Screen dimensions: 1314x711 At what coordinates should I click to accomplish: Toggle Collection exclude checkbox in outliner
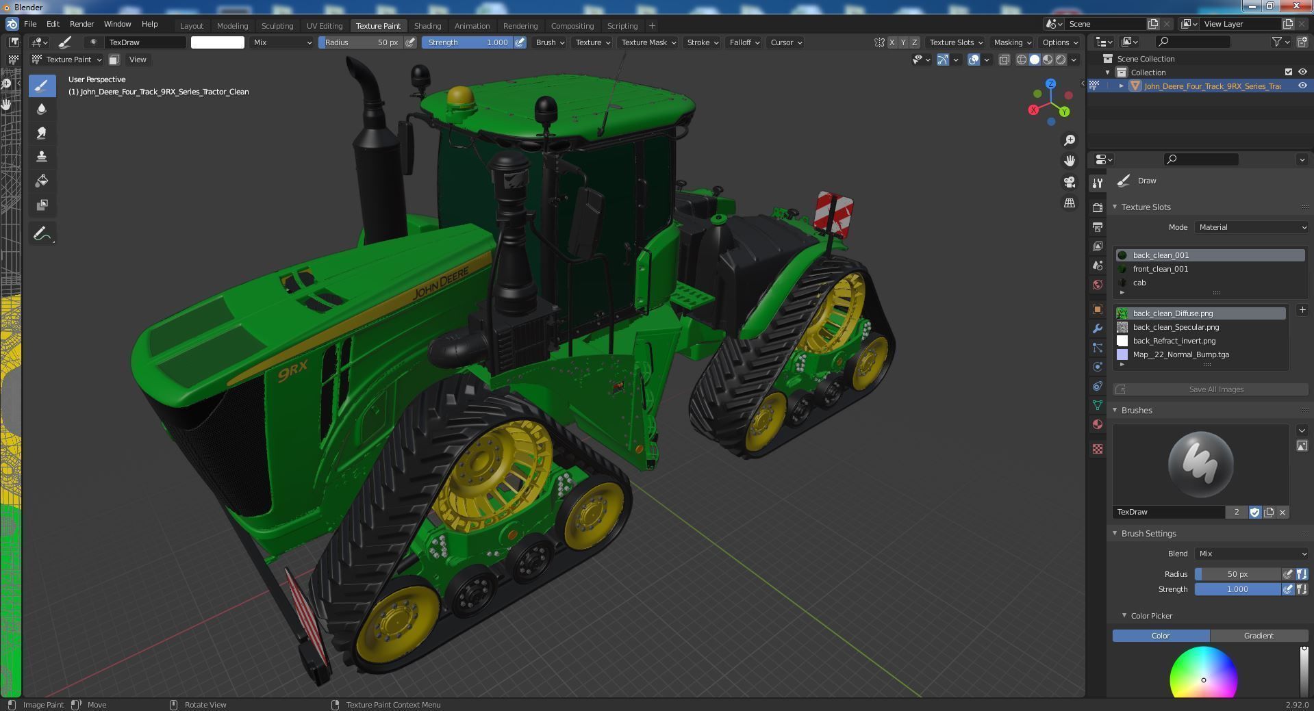1289,72
